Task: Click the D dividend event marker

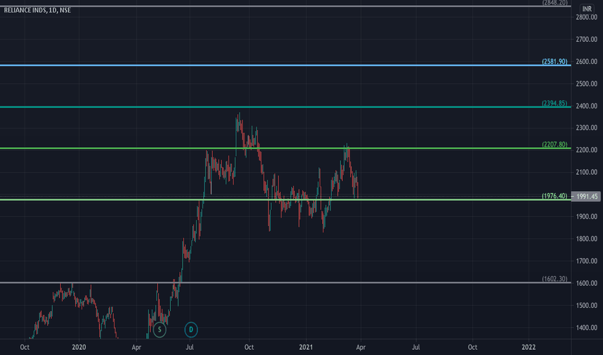Action: [191, 330]
